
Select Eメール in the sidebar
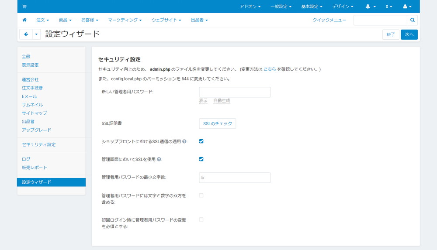click(x=29, y=96)
